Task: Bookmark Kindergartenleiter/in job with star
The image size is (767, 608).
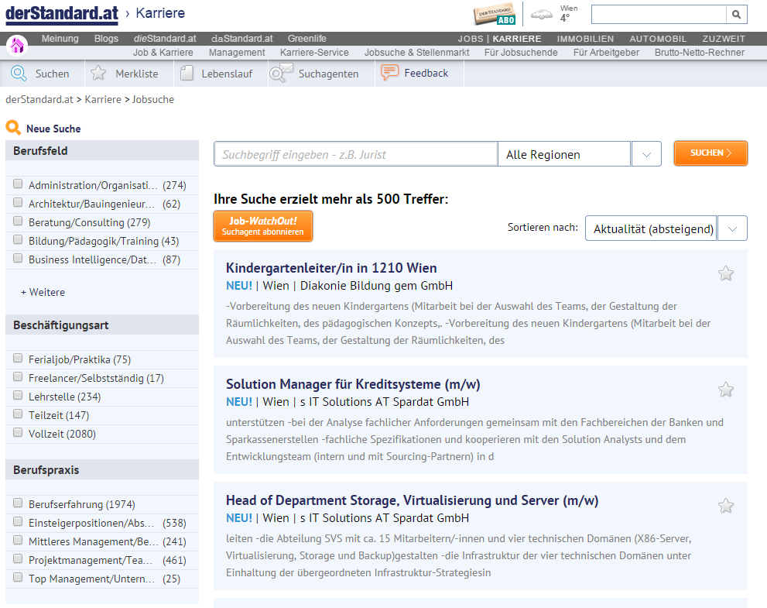Action: (x=726, y=273)
